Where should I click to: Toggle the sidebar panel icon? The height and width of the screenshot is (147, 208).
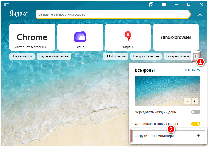[7, 4]
